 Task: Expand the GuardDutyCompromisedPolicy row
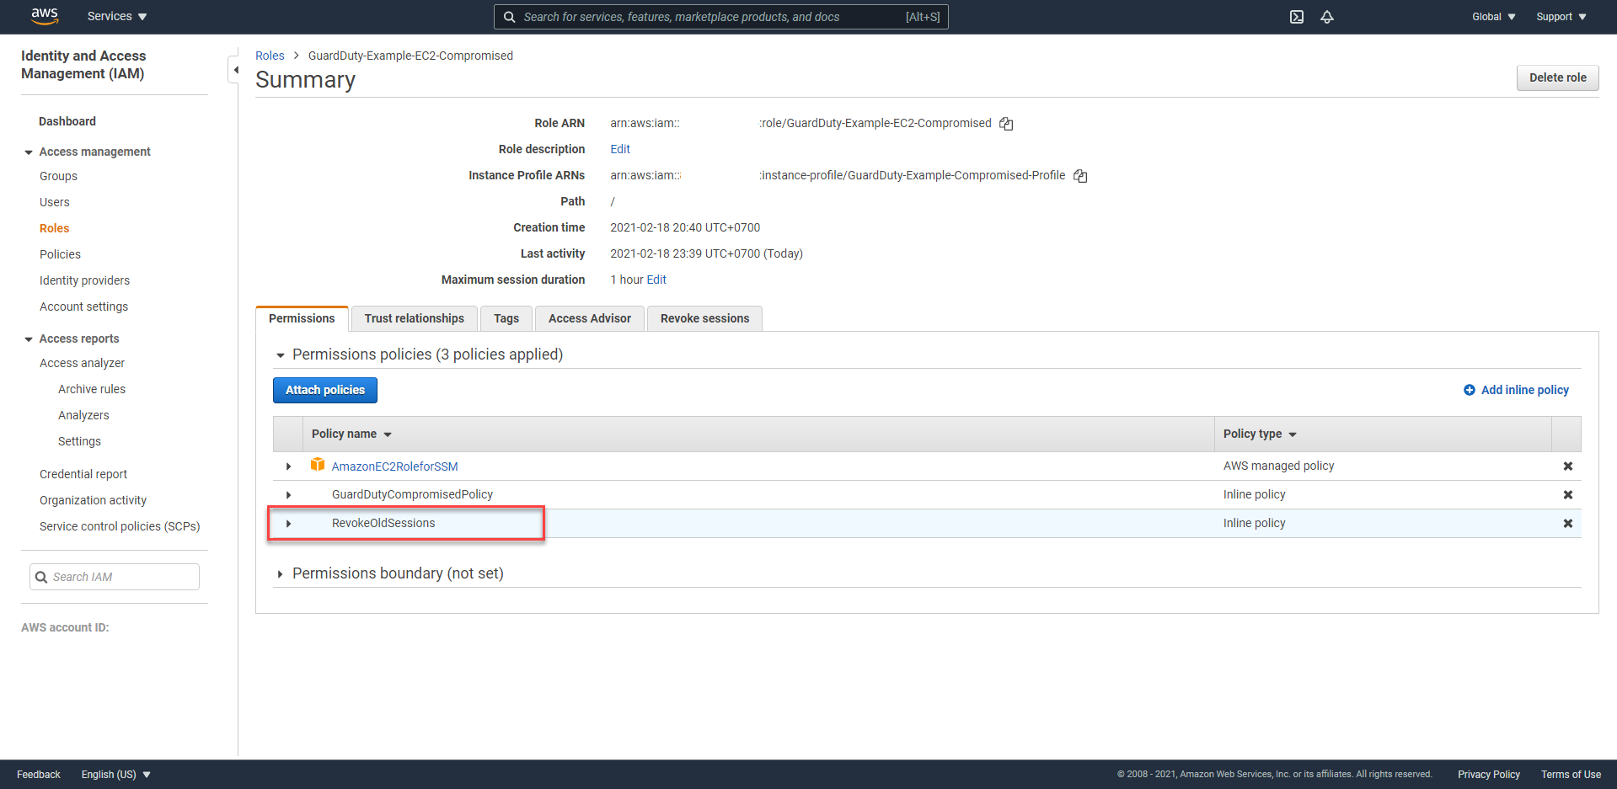pyautogui.click(x=288, y=495)
